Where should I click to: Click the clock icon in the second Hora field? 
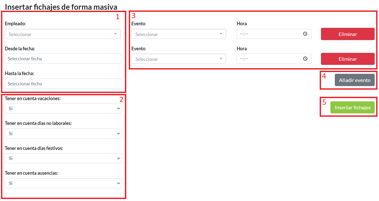[305, 59]
